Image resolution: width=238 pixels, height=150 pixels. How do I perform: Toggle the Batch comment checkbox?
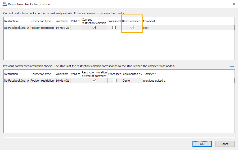click(132, 28)
